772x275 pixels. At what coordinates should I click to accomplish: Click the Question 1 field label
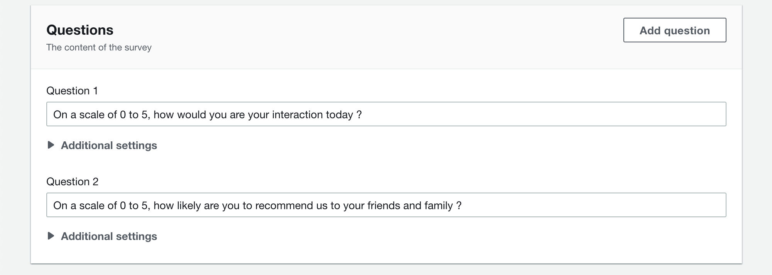pyautogui.click(x=72, y=91)
